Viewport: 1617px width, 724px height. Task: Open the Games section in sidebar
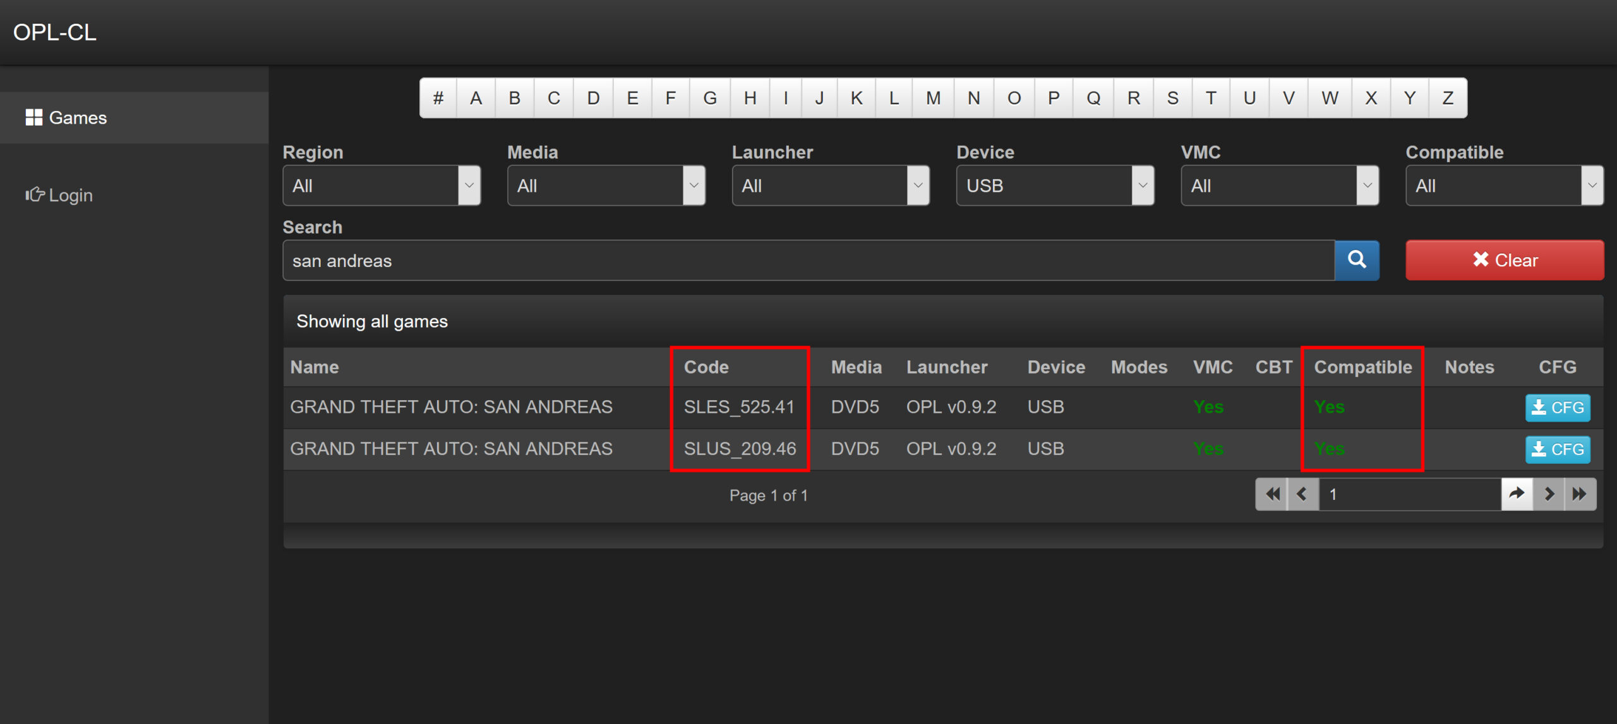(x=134, y=117)
